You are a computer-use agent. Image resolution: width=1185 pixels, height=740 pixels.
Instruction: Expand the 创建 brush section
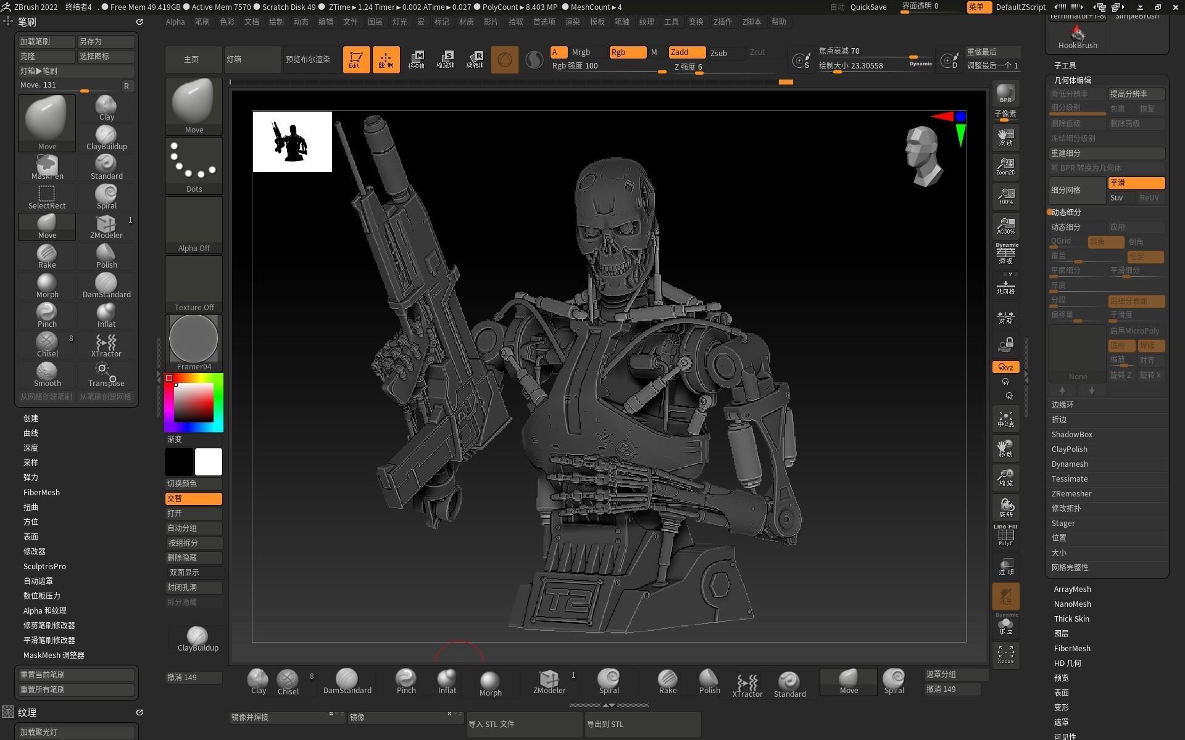click(x=31, y=418)
